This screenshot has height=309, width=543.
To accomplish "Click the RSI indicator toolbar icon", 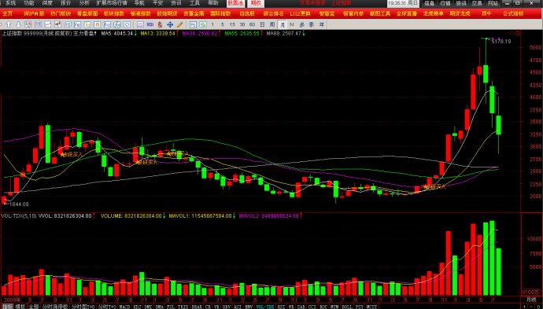I will pyautogui.click(x=150, y=24).
